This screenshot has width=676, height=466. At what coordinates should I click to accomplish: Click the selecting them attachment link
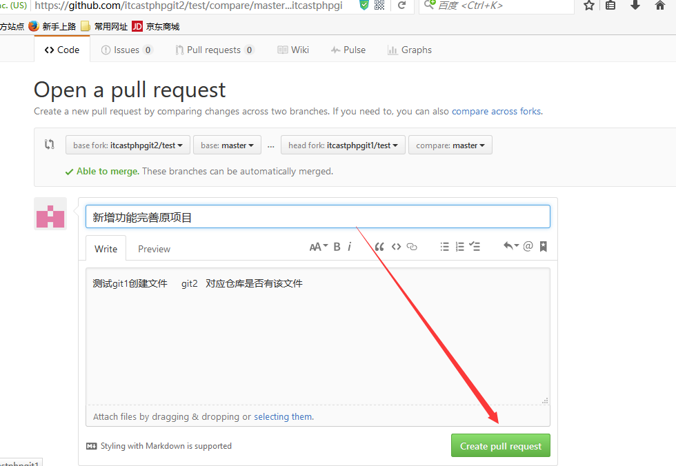click(284, 416)
